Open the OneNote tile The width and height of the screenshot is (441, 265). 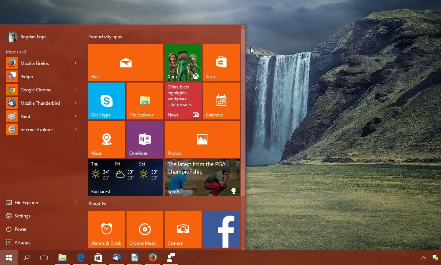[x=145, y=139]
